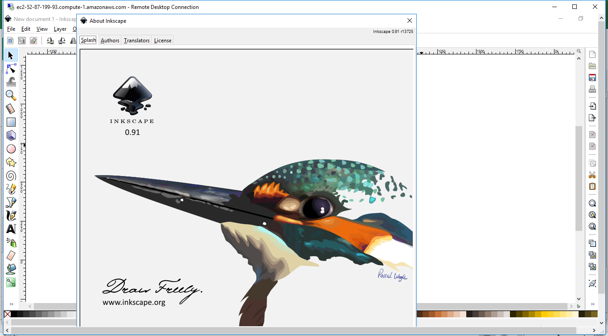Viewport: 608px width, 336px height.
Task: Open the Edit menu
Action: coord(25,29)
